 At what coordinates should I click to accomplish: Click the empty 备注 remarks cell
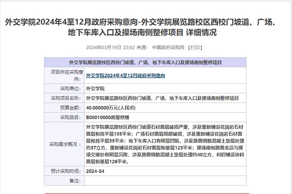(165, 181)
